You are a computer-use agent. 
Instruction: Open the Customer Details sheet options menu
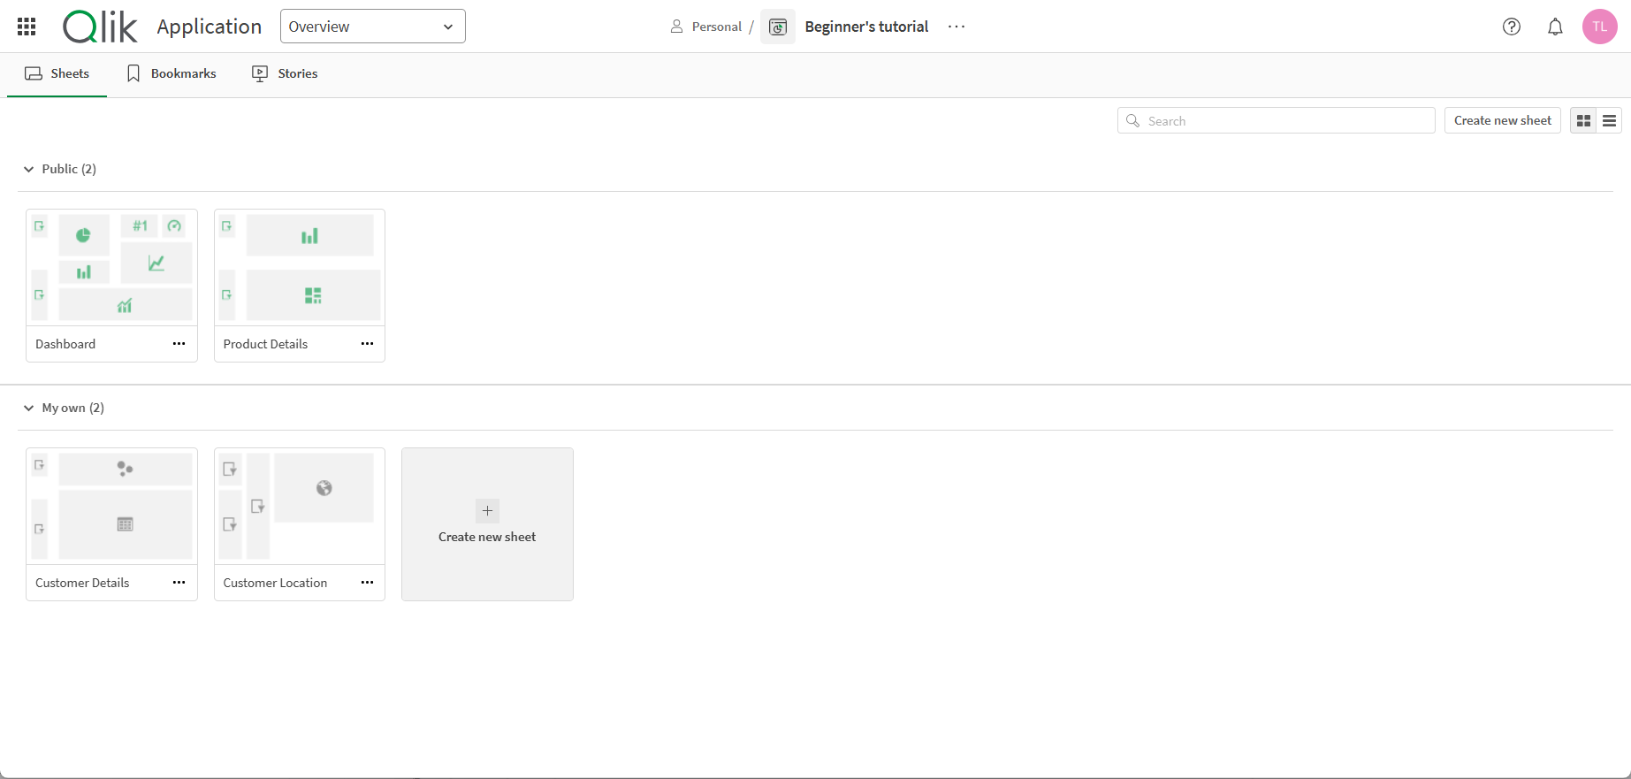[179, 583]
